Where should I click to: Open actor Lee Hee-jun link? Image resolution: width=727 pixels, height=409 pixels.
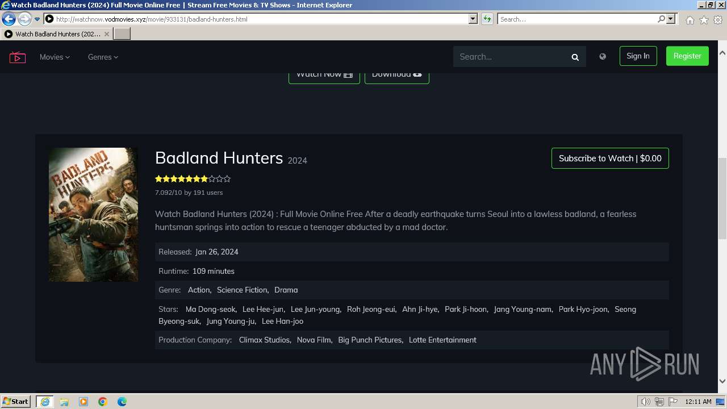tap(263, 309)
